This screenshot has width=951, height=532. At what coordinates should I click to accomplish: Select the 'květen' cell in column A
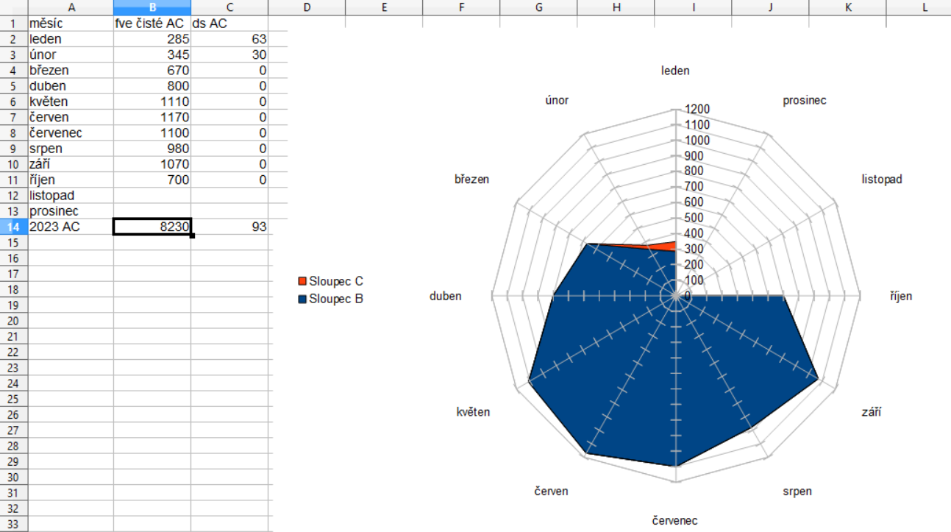tap(71, 102)
